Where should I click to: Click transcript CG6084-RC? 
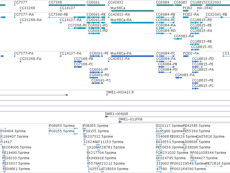[165, 23]
